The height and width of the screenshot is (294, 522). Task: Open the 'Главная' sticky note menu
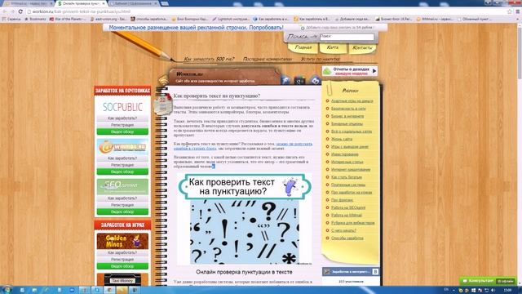pyautogui.click(x=303, y=48)
